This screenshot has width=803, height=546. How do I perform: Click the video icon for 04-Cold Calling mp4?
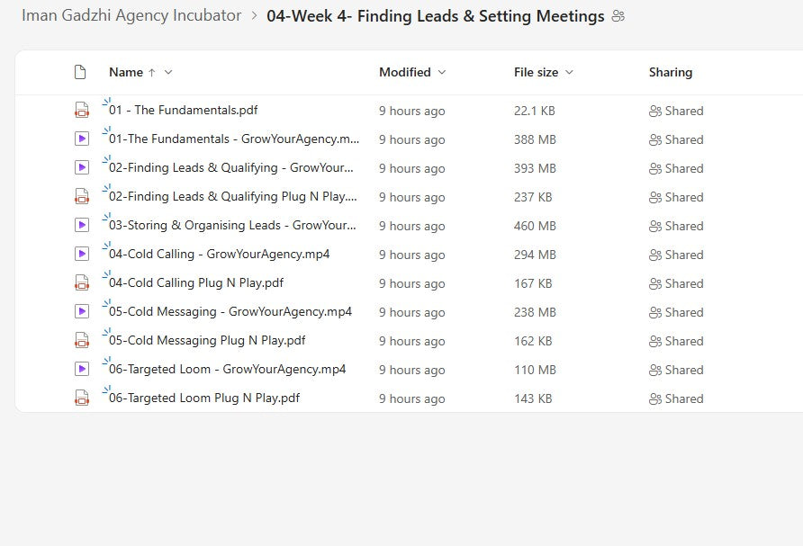click(82, 255)
